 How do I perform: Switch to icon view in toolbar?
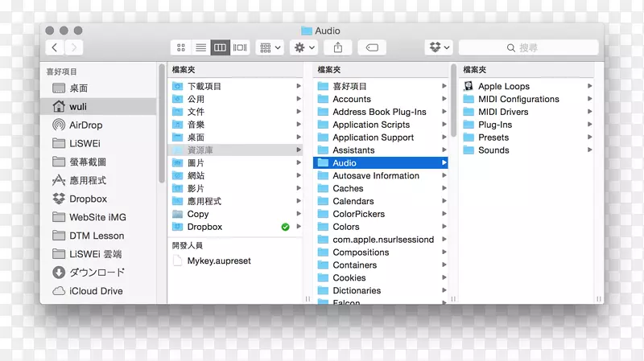[x=180, y=47]
